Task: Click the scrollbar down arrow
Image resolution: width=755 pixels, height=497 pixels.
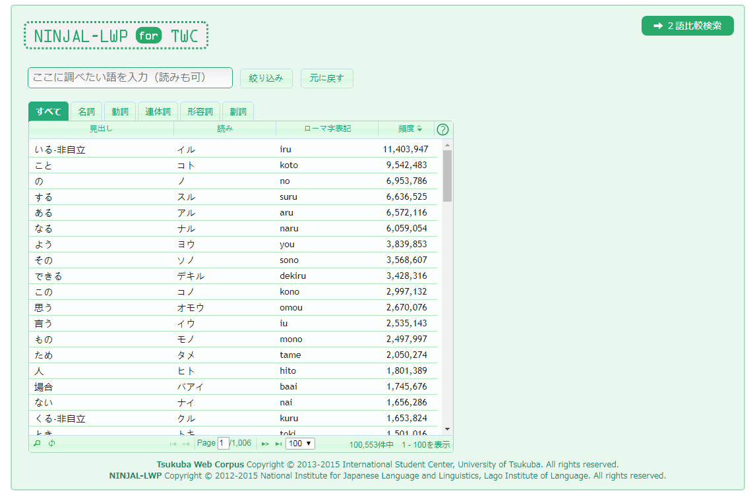Action: [x=447, y=429]
